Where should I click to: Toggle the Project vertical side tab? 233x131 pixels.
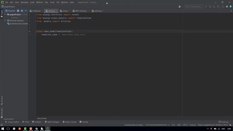(2, 13)
